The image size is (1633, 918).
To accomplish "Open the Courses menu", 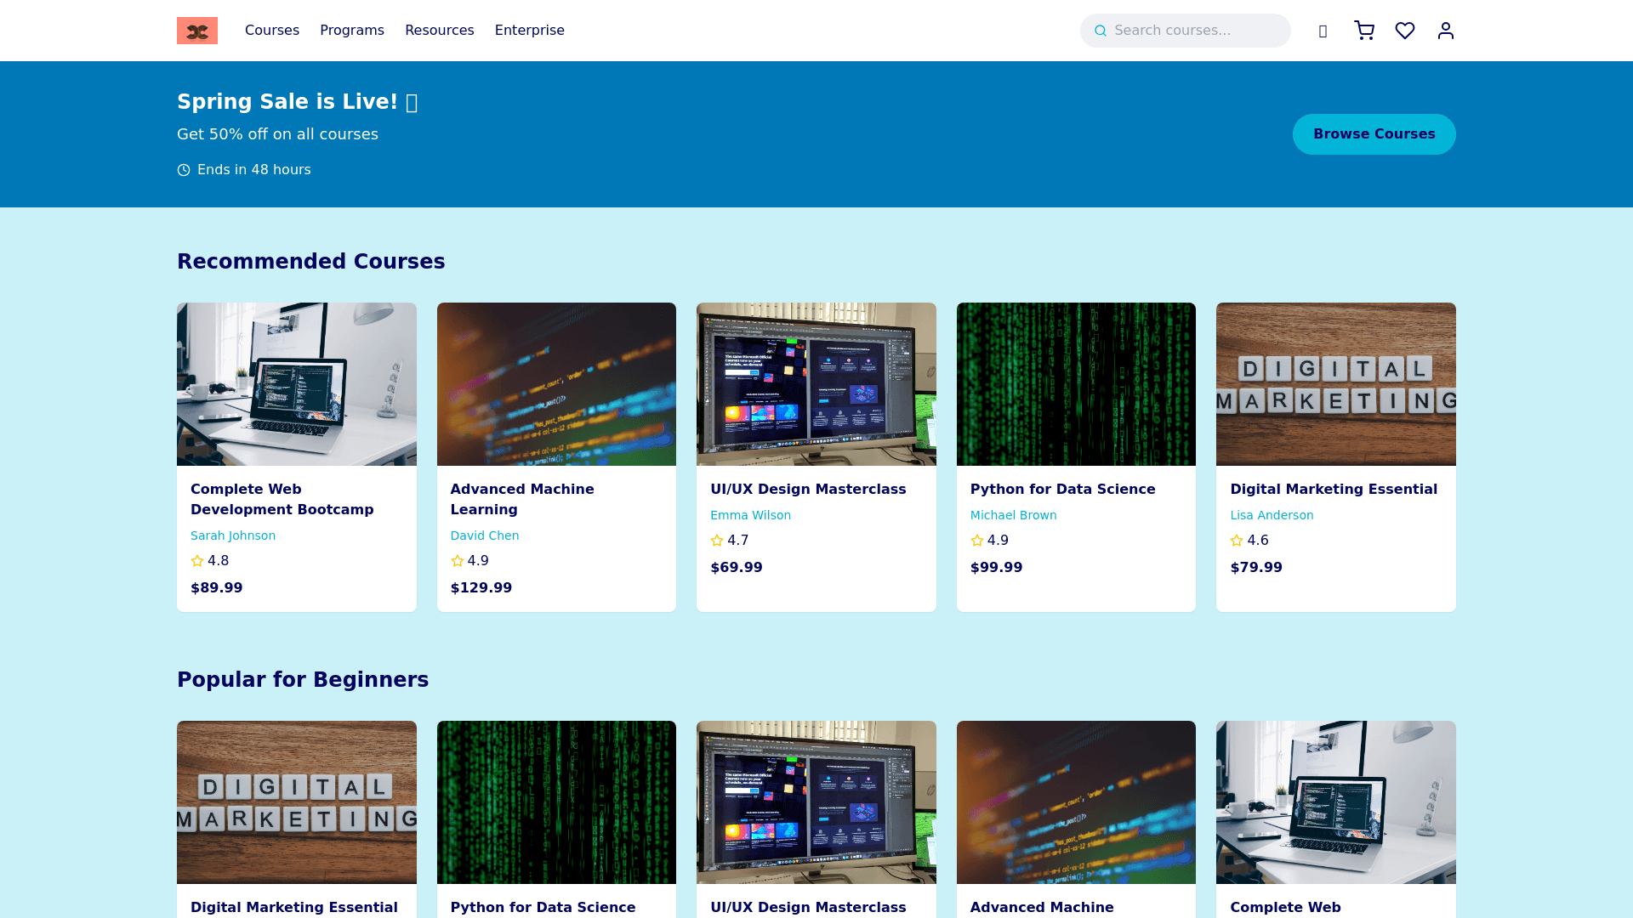I will click(272, 31).
